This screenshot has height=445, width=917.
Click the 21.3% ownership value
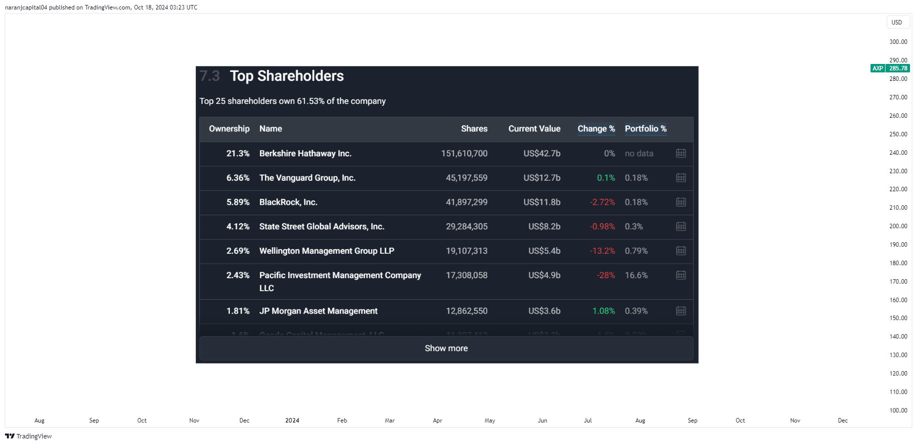coord(238,153)
